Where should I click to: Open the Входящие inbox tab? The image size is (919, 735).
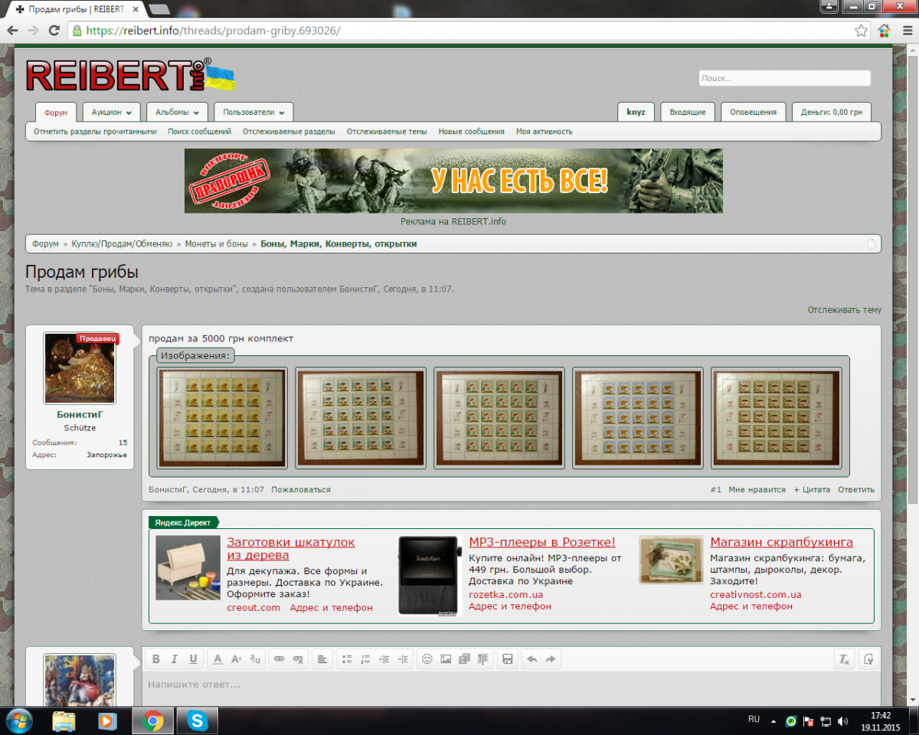pyautogui.click(x=688, y=112)
